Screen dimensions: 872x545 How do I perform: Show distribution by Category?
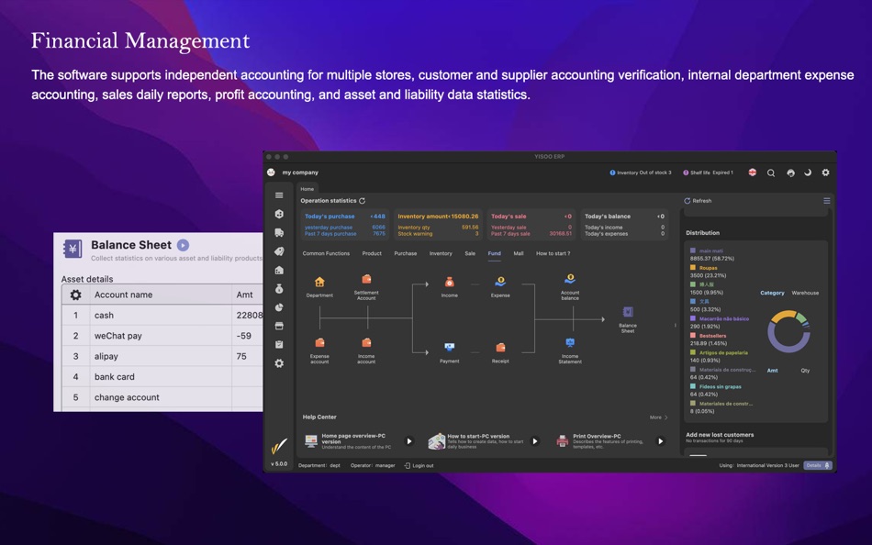[772, 293]
